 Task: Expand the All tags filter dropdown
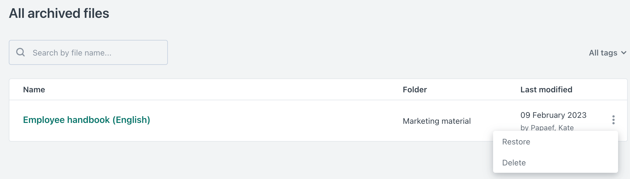coord(603,53)
